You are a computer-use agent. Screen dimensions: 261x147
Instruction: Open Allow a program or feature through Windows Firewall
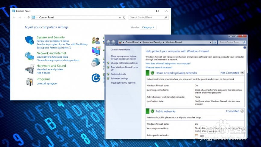tap(124, 57)
